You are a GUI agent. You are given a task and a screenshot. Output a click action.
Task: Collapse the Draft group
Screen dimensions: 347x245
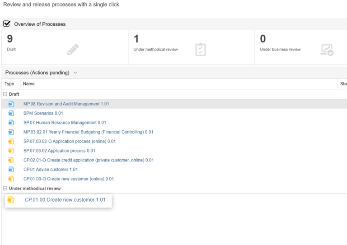pos(5,94)
